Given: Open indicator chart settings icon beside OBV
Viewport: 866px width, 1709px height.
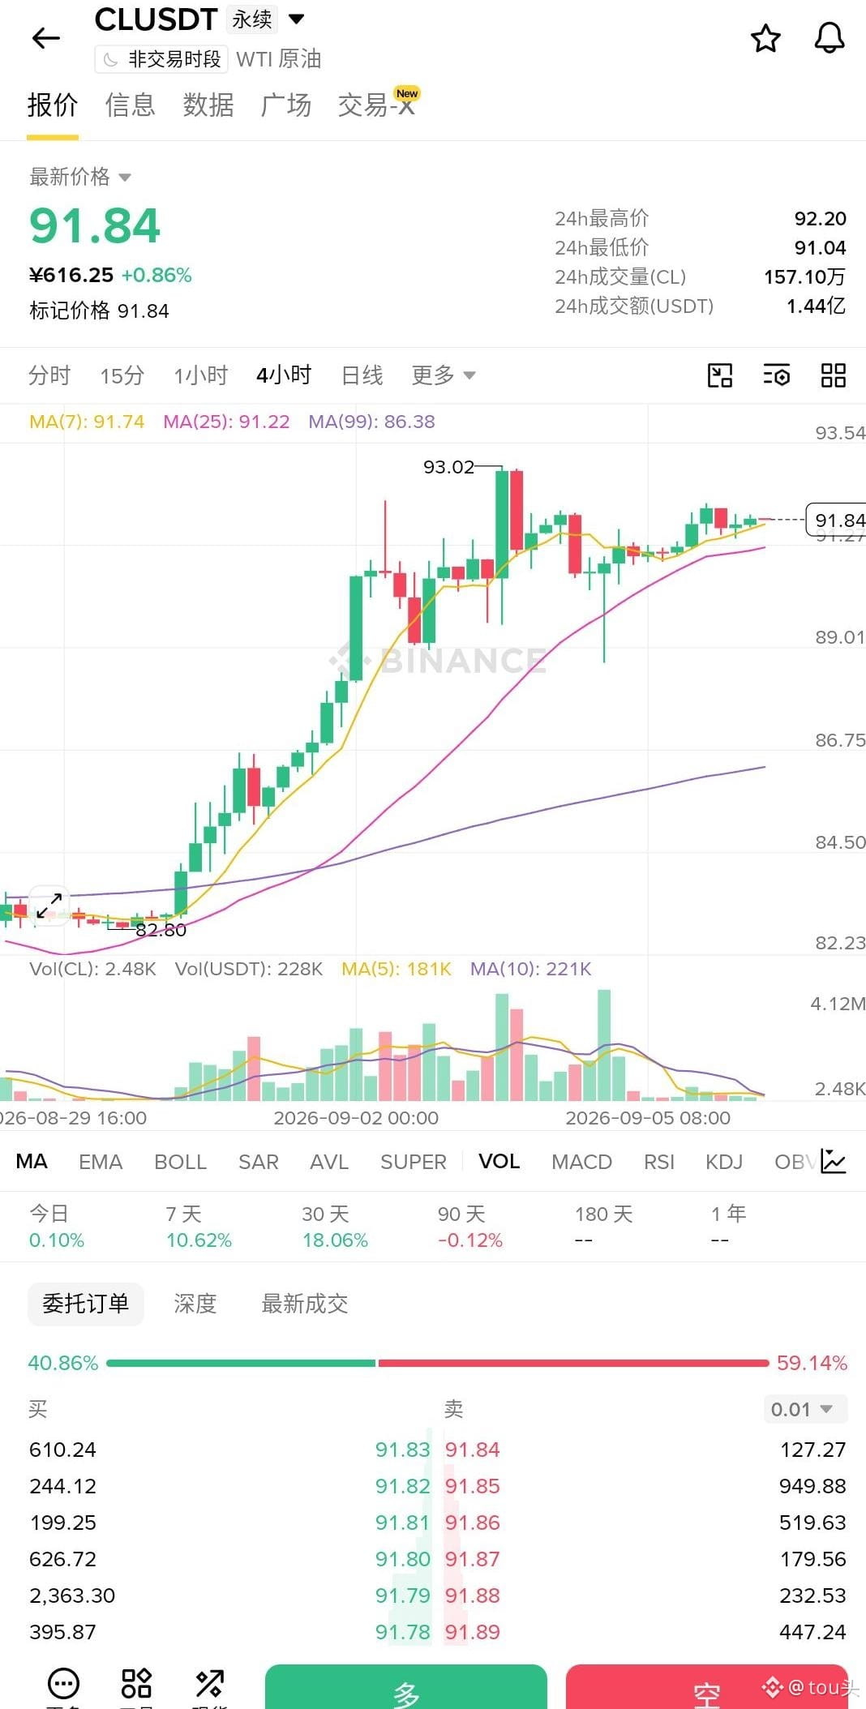Looking at the screenshot, I should (x=834, y=1161).
